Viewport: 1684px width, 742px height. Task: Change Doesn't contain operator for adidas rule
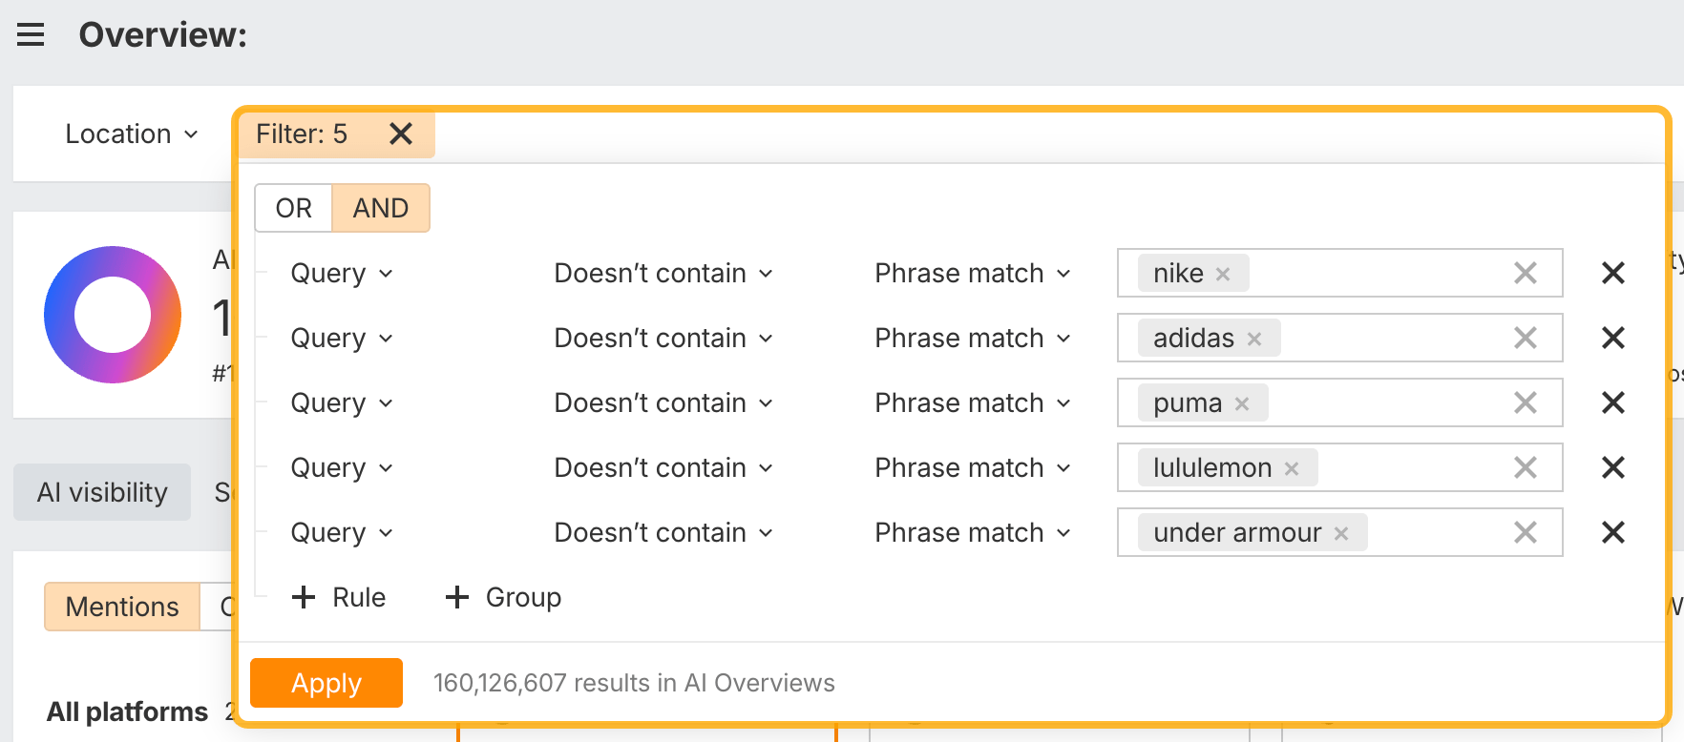click(663, 338)
